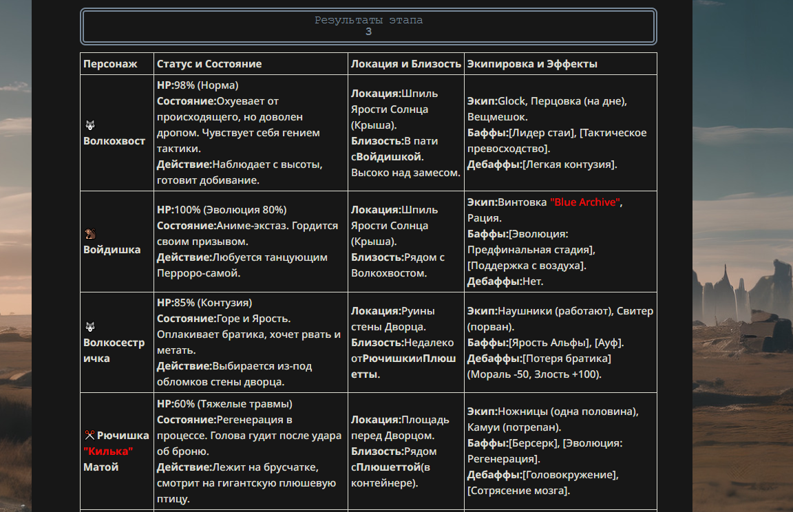Screen dimensions: 793x512
Task: Click the red "Килька" nickname text
Action: [108, 451]
